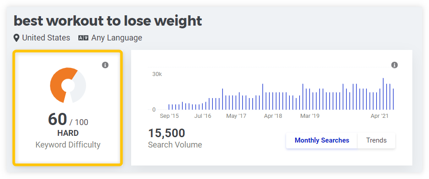Click the search volume chart info icon
The height and width of the screenshot is (179, 429).
coord(394,65)
